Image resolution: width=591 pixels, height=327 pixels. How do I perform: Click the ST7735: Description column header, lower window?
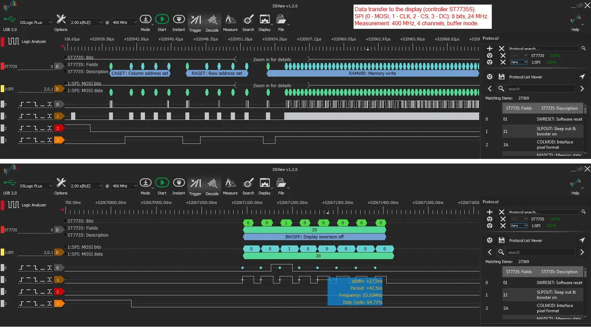click(559, 272)
